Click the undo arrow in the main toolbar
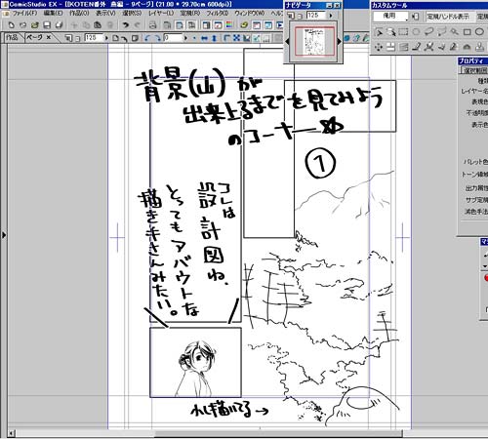 click(125, 24)
